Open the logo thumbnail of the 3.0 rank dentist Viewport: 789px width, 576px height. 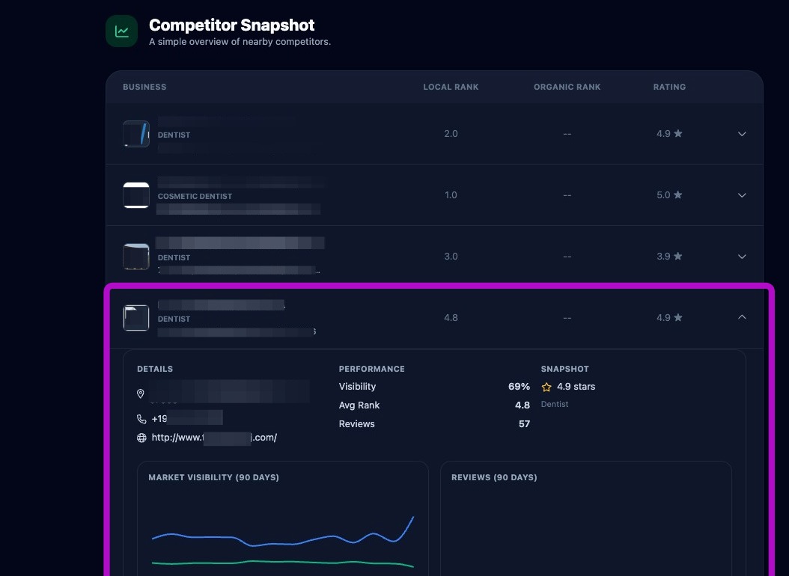(x=136, y=257)
